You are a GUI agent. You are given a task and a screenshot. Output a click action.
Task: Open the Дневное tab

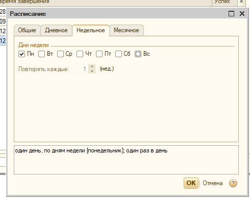(56, 30)
